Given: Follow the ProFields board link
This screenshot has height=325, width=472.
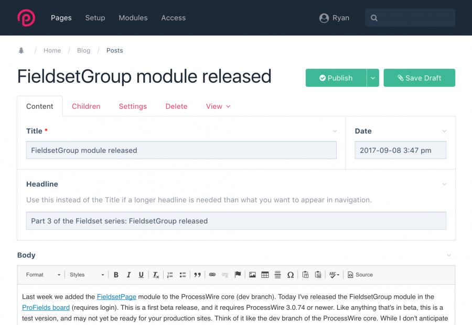Looking at the screenshot, I should coord(46,308).
